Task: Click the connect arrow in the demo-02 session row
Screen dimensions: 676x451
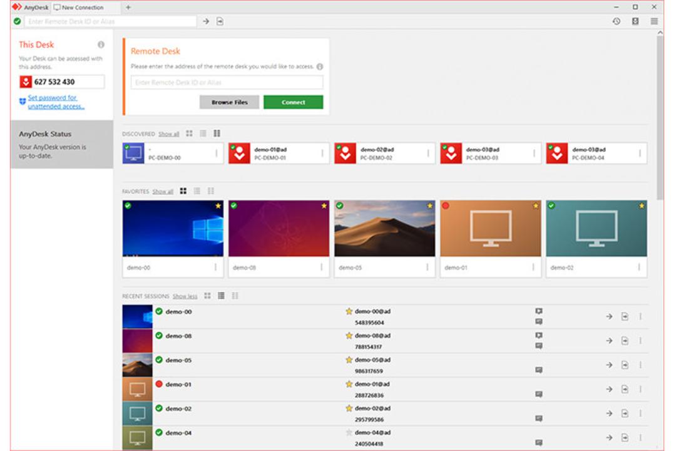Action: (x=609, y=413)
